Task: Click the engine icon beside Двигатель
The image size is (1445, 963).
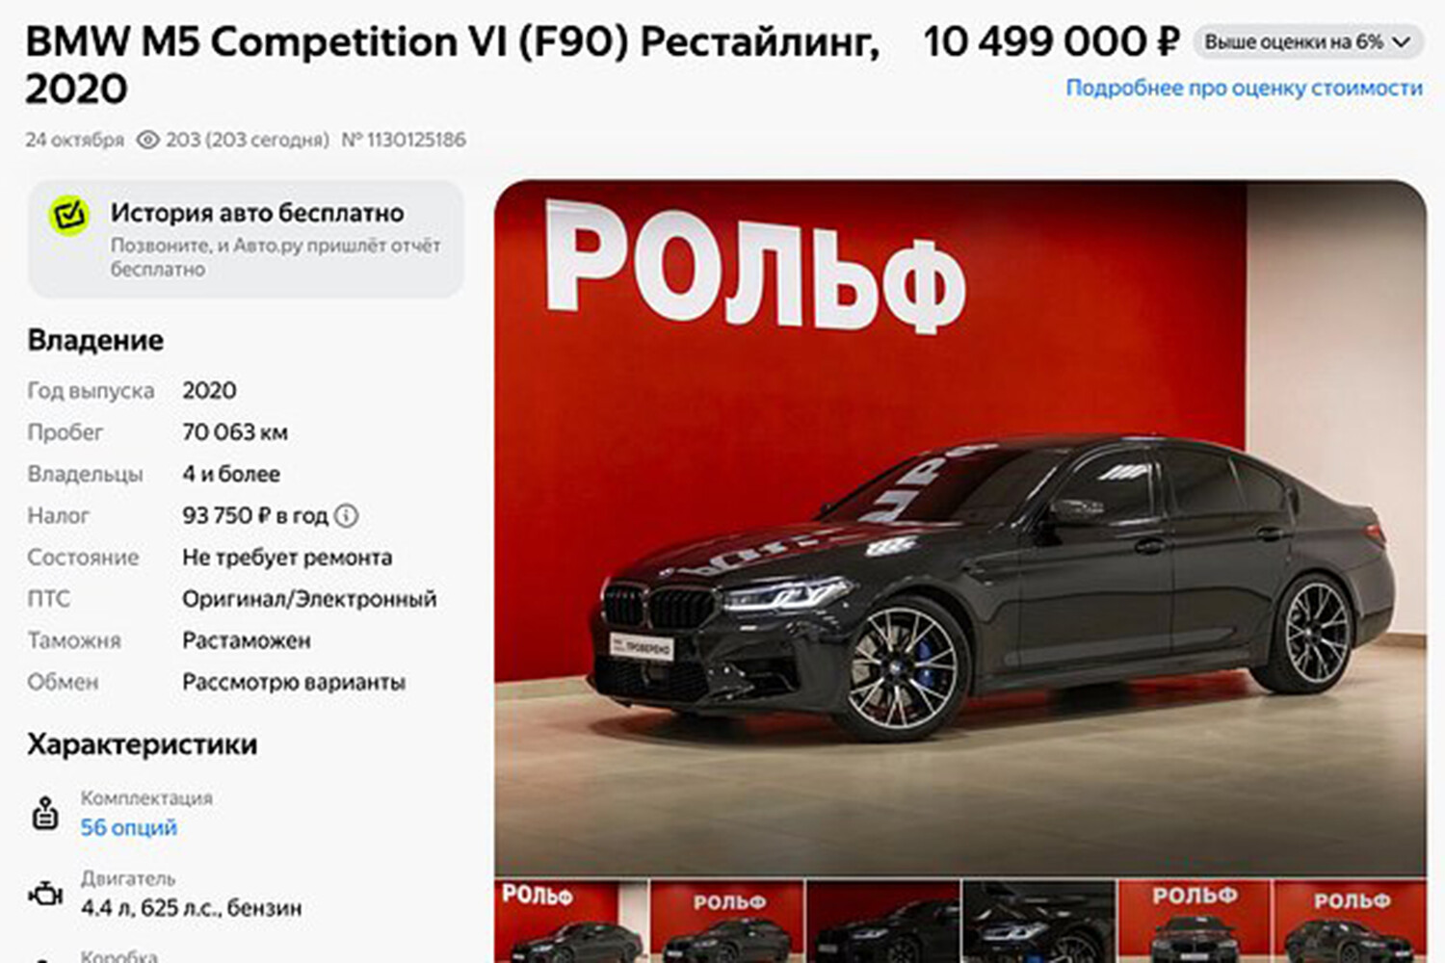Action: pos(44,894)
